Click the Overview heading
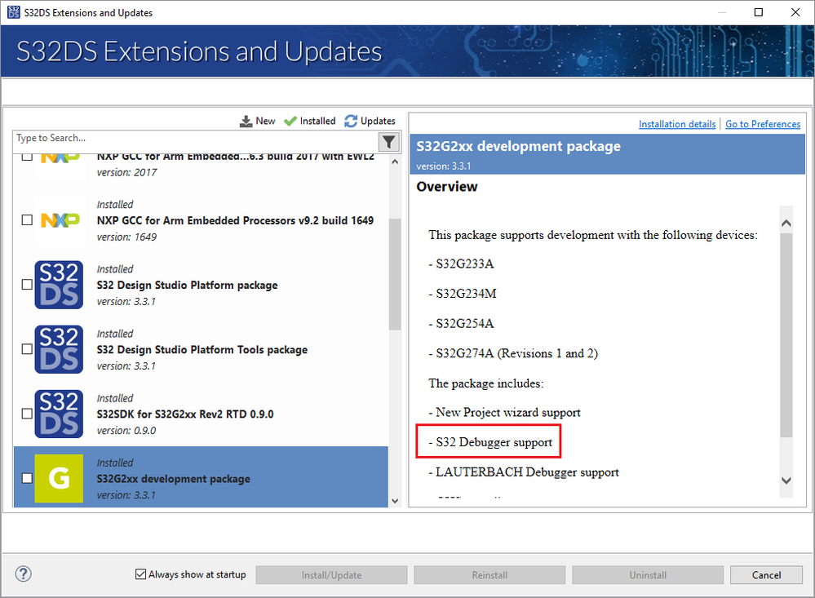 pos(447,187)
